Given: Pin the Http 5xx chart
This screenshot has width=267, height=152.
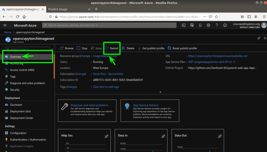Looking at the screenshot, I should (x=107, y=136).
